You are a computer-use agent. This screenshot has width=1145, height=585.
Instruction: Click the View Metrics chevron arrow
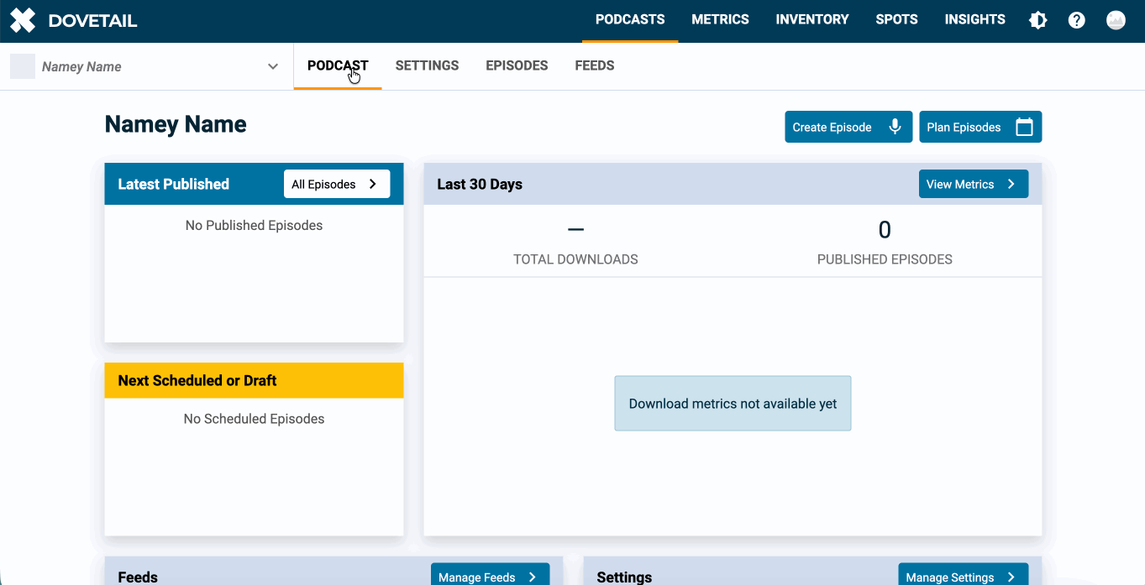tap(1011, 184)
